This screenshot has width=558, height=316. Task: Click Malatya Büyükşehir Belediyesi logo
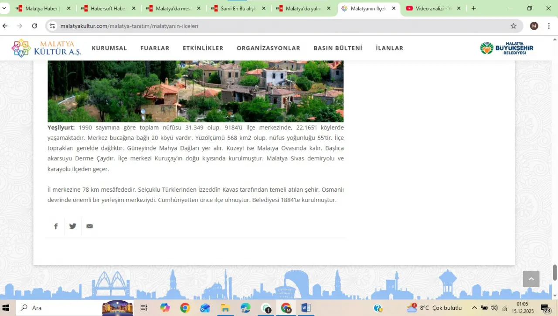507,48
